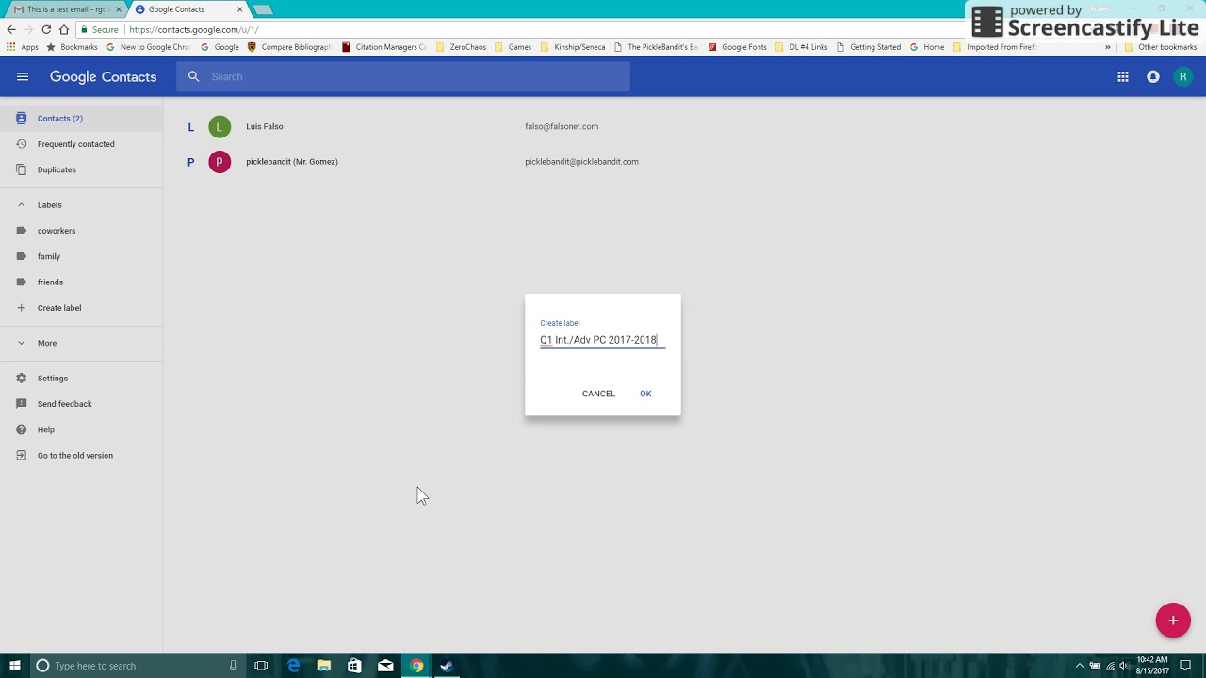Open the Windows Start menu
This screenshot has width=1206, height=678.
pos(14,666)
